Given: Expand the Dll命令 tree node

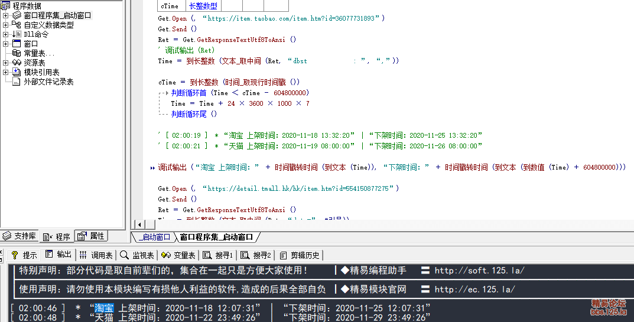Looking at the screenshot, I should [6, 34].
